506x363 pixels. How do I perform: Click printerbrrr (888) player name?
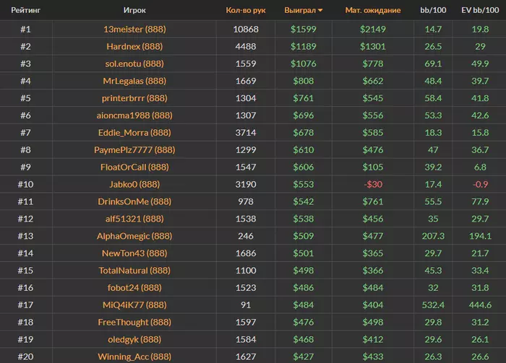134,99
